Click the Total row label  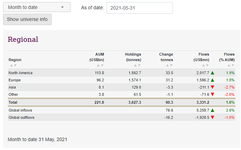click(x=13, y=102)
